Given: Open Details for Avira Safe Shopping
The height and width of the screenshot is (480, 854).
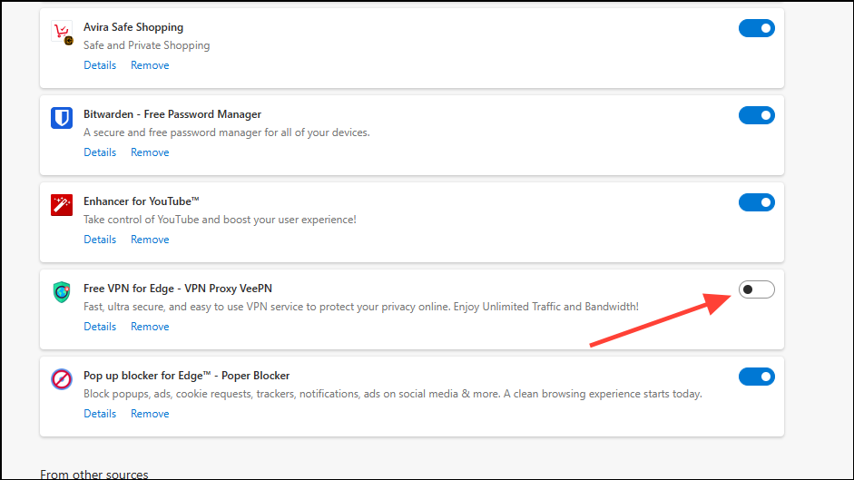Looking at the screenshot, I should click(x=100, y=65).
